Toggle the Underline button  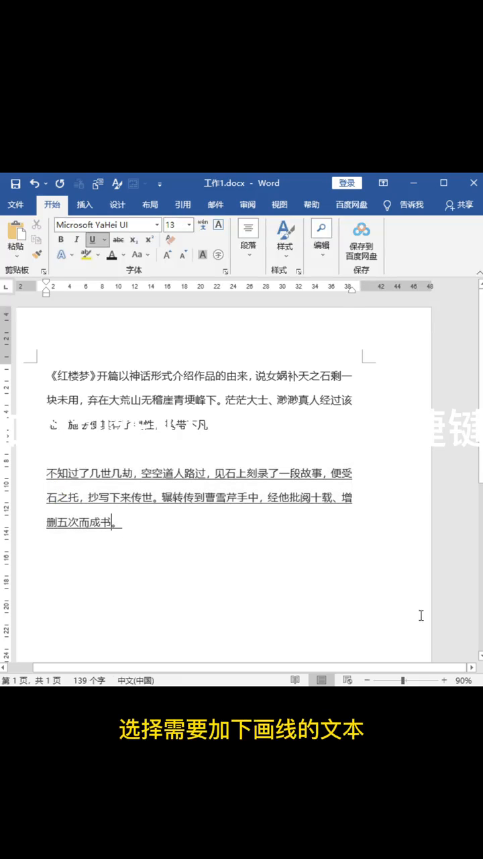tap(92, 240)
